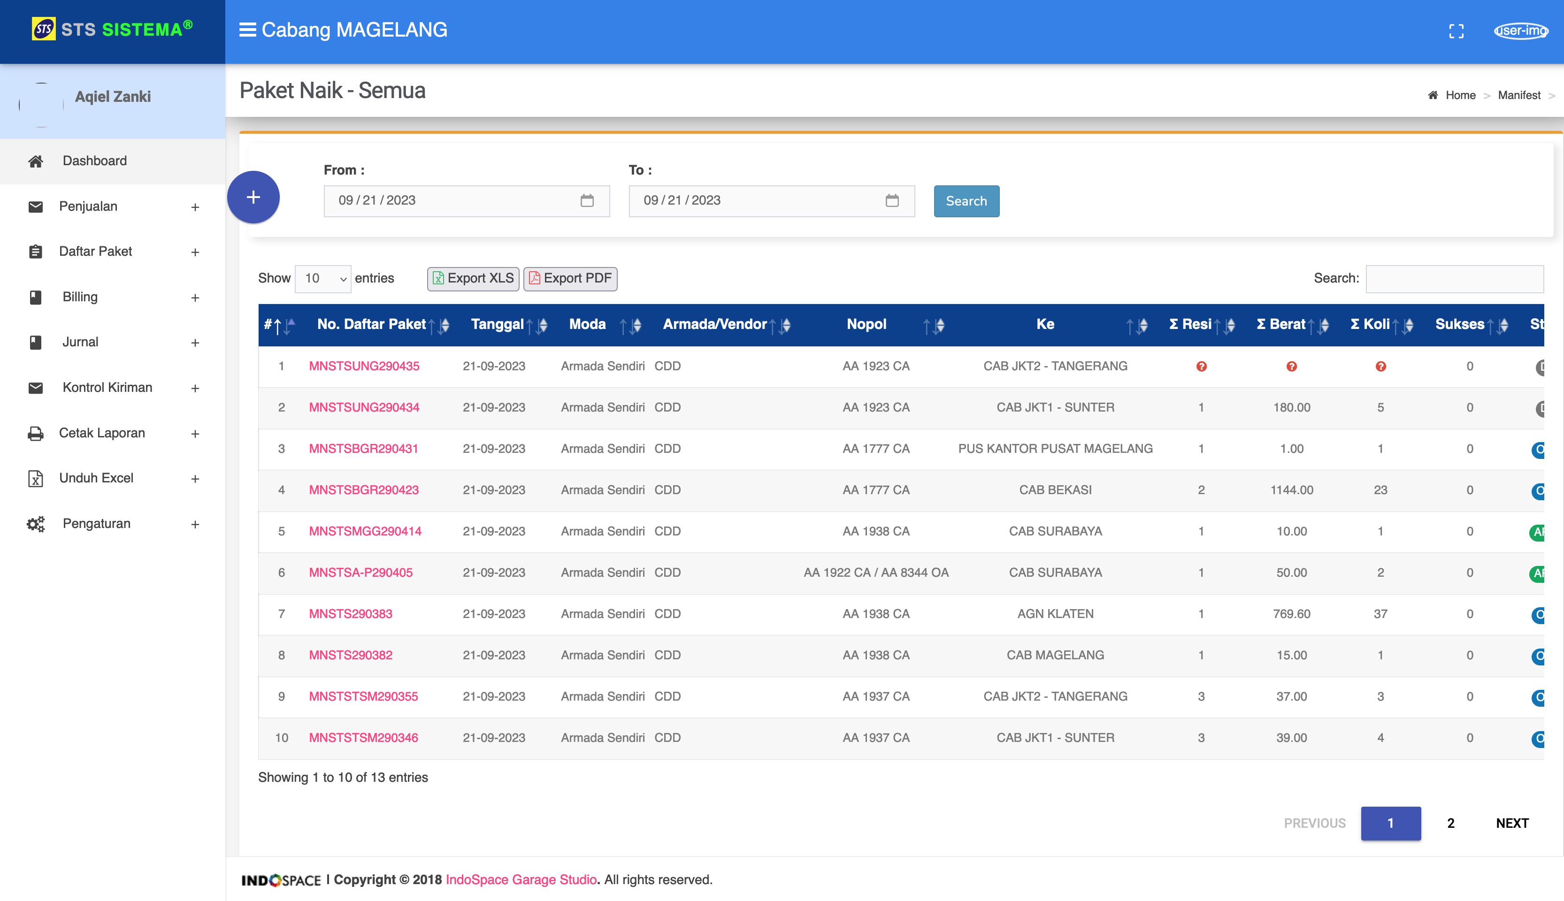The image size is (1564, 901).
Task: Click the Cetak Laporan printer icon
Action: [36, 433]
